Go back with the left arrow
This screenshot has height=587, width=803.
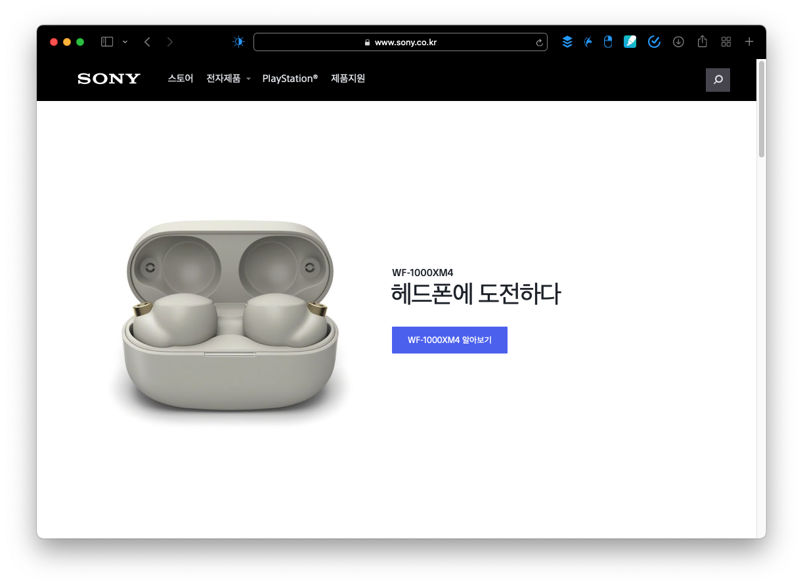[147, 42]
